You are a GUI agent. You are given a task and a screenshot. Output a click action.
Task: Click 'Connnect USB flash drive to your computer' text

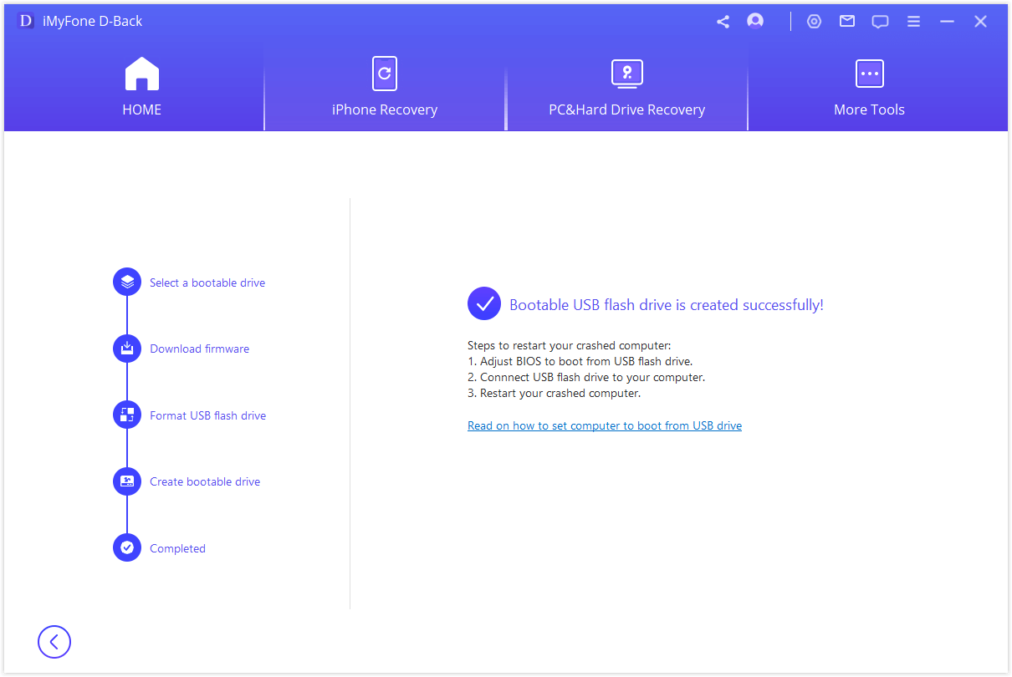586,377
